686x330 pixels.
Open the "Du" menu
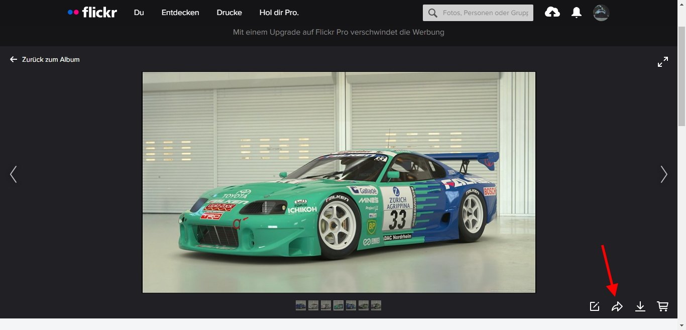click(139, 13)
